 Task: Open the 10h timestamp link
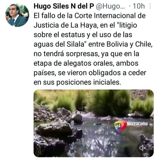pos(138,6)
